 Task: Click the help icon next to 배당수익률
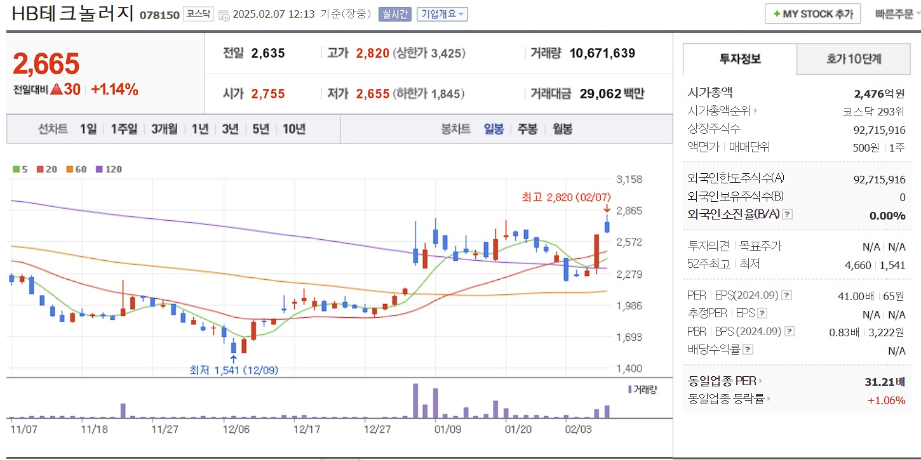[748, 349]
